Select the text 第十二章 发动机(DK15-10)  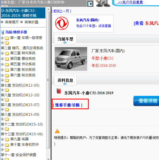(x=22, y=124)
